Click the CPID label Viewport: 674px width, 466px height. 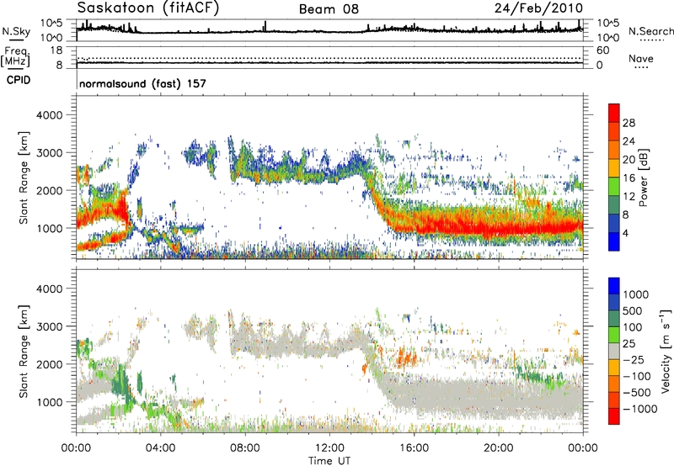click(x=19, y=80)
